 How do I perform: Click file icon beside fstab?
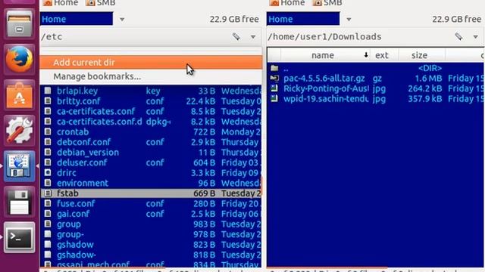point(48,193)
